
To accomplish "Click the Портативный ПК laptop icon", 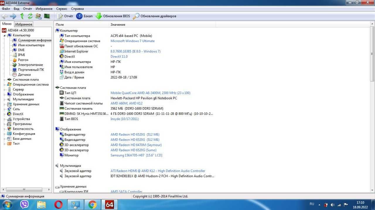I will [15, 70].
